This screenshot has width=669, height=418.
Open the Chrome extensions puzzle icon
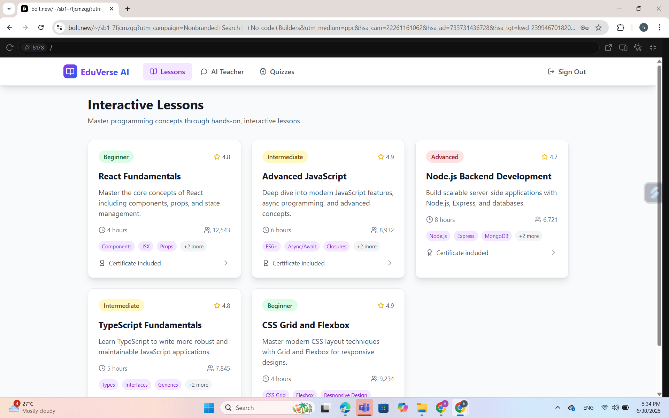pos(621,28)
